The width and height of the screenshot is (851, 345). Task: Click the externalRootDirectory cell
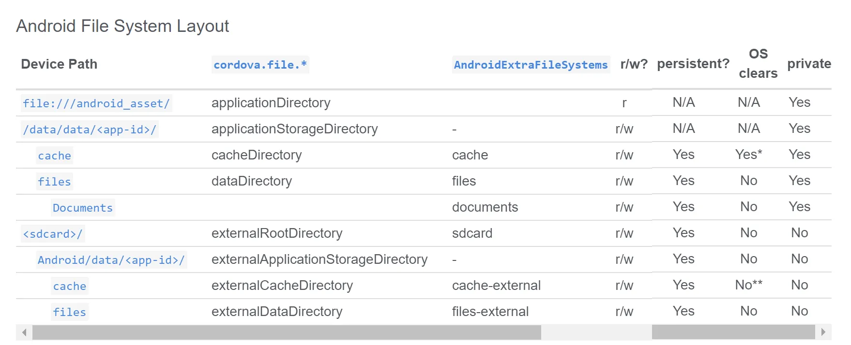(x=277, y=233)
